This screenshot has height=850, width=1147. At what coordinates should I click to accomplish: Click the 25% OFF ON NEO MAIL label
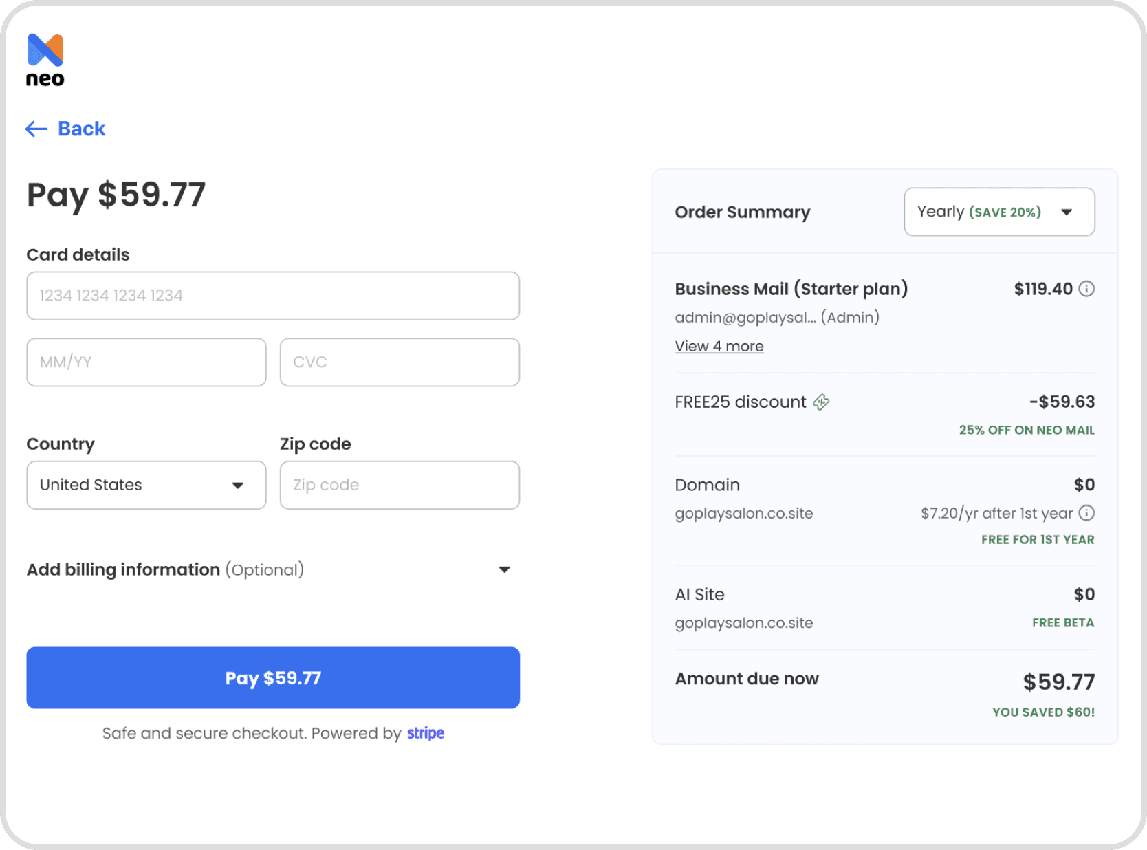coord(1027,430)
